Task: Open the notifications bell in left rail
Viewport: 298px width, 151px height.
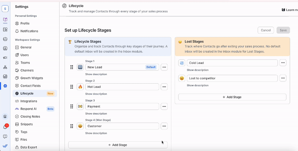Action: (x=5, y=127)
